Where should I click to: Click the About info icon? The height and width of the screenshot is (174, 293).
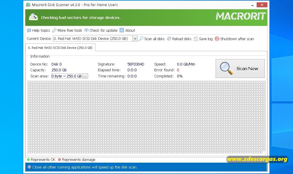122,30
